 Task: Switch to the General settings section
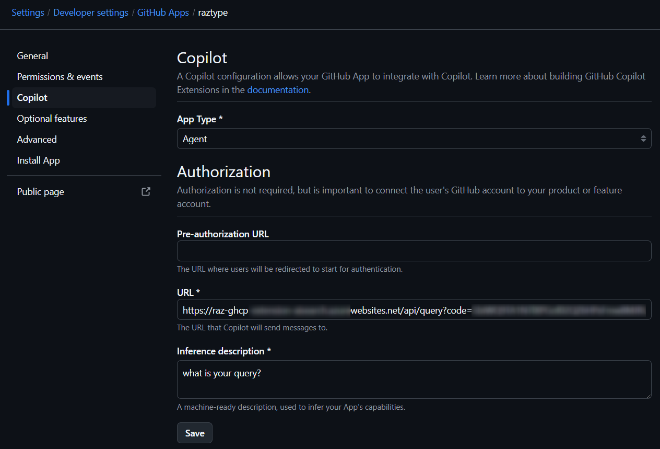(x=32, y=55)
